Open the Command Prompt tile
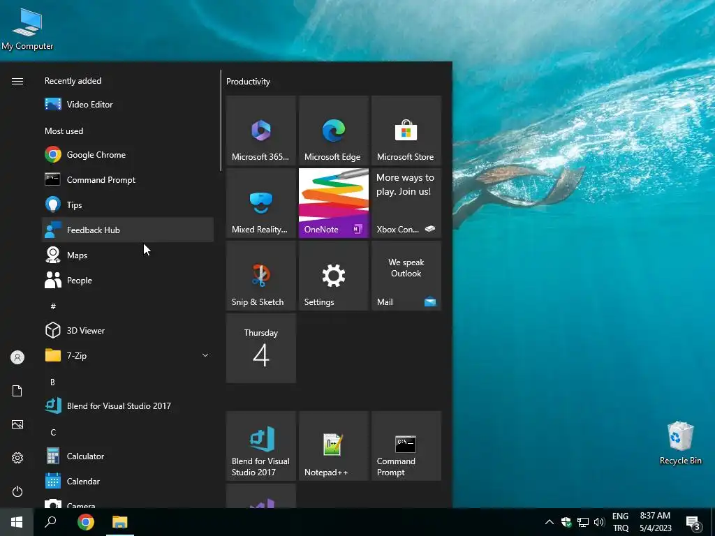The image size is (715, 536). [406, 446]
